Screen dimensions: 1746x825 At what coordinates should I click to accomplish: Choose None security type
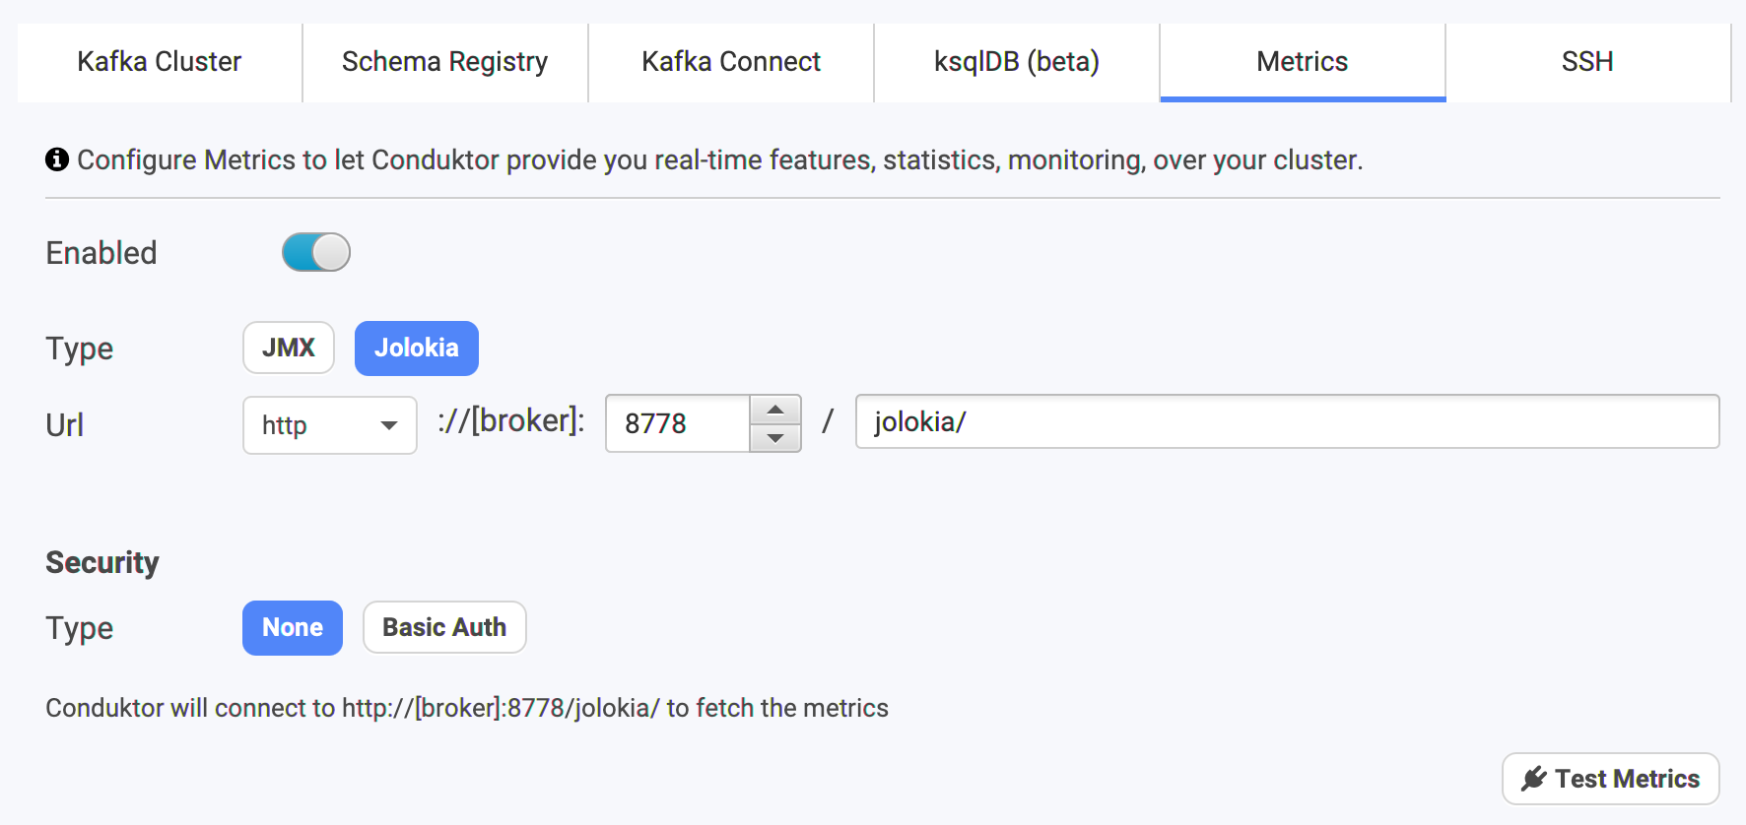[293, 627]
